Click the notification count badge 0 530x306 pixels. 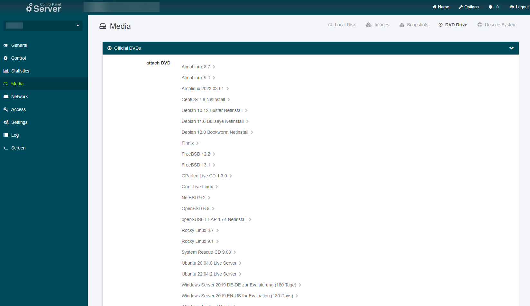click(x=497, y=7)
